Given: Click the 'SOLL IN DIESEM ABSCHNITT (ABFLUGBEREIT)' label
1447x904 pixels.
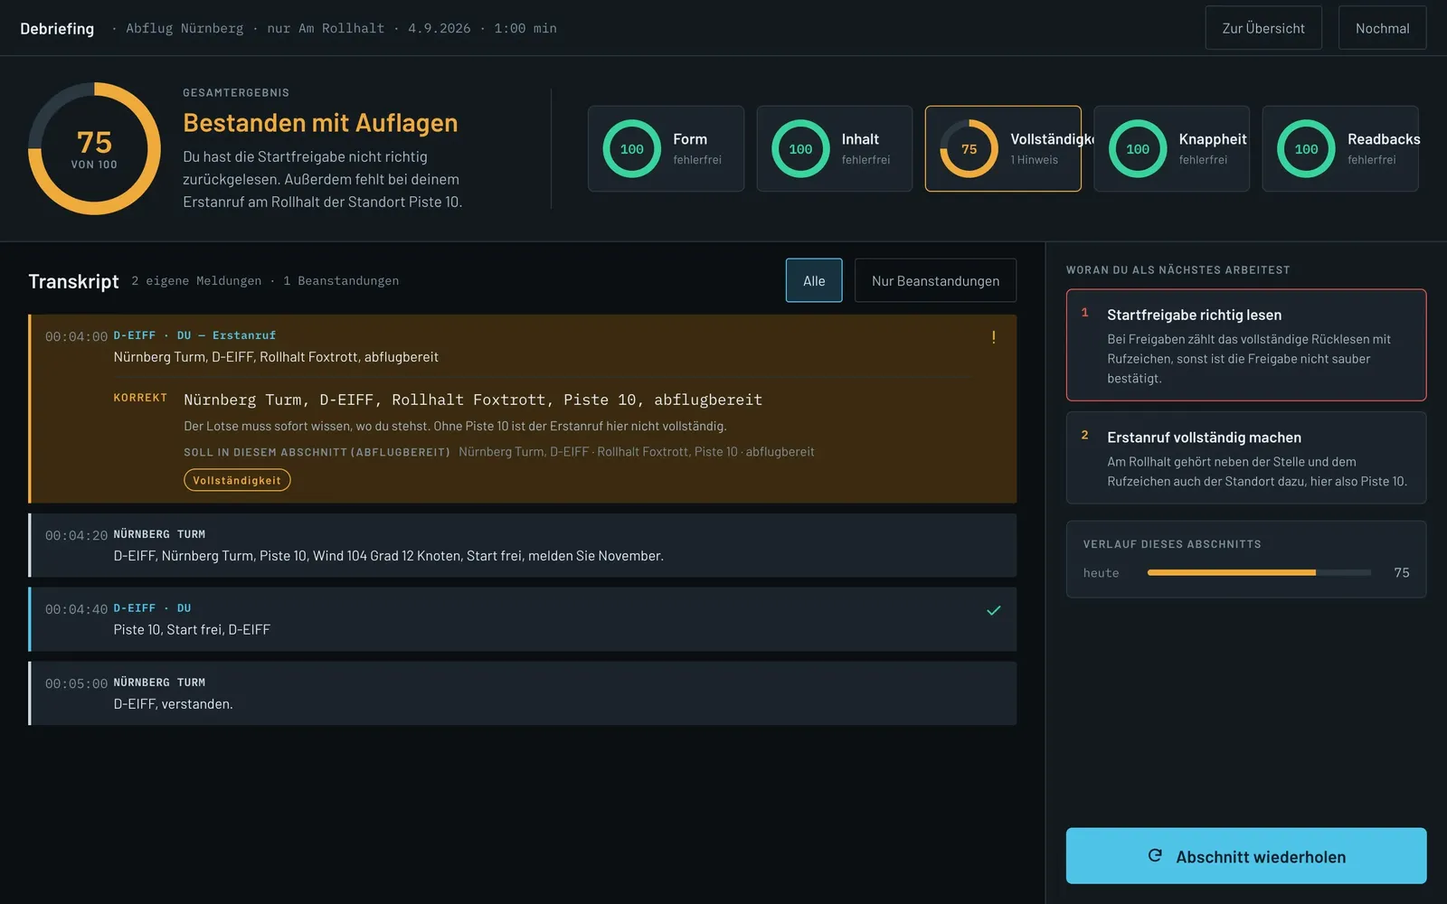Looking at the screenshot, I should click(317, 452).
